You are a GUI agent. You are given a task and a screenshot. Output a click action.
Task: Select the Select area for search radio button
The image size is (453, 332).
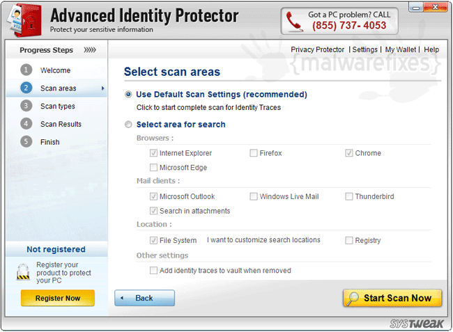[x=128, y=125]
